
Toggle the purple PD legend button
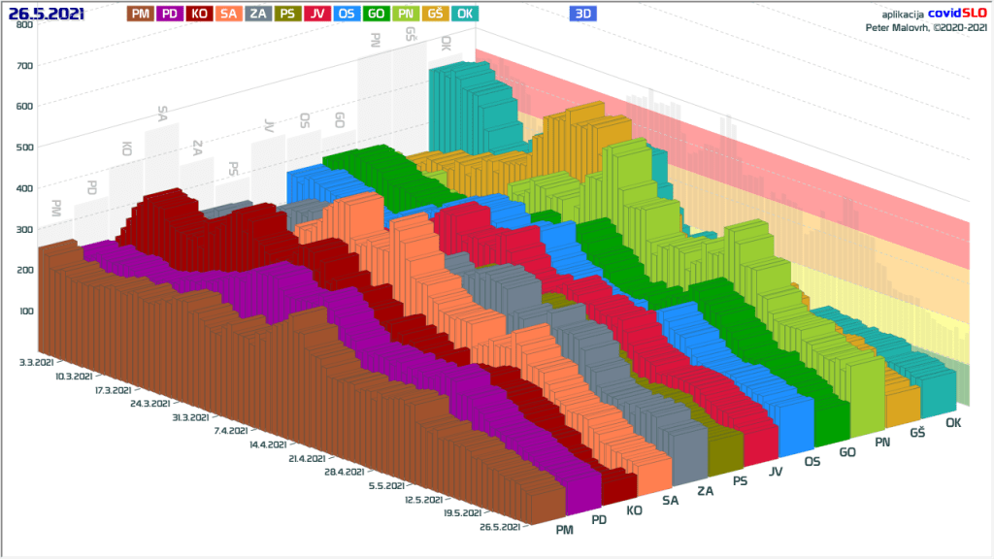(x=170, y=14)
